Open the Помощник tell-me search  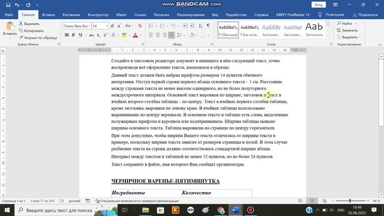point(331,14)
